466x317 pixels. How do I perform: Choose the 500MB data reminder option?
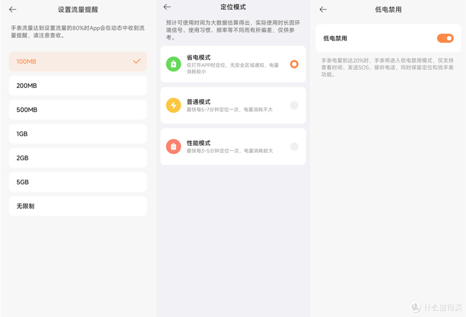point(78,110)
